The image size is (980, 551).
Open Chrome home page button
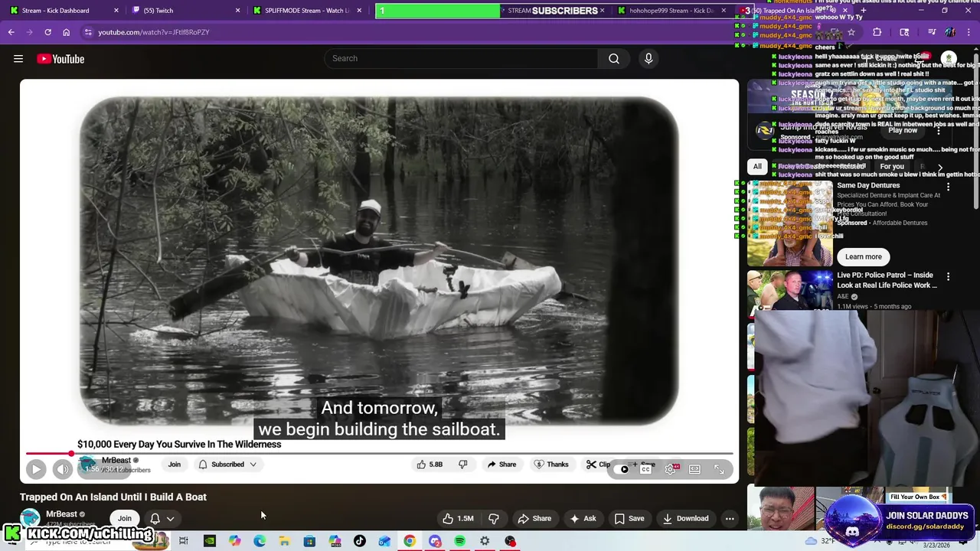(67, 32)
